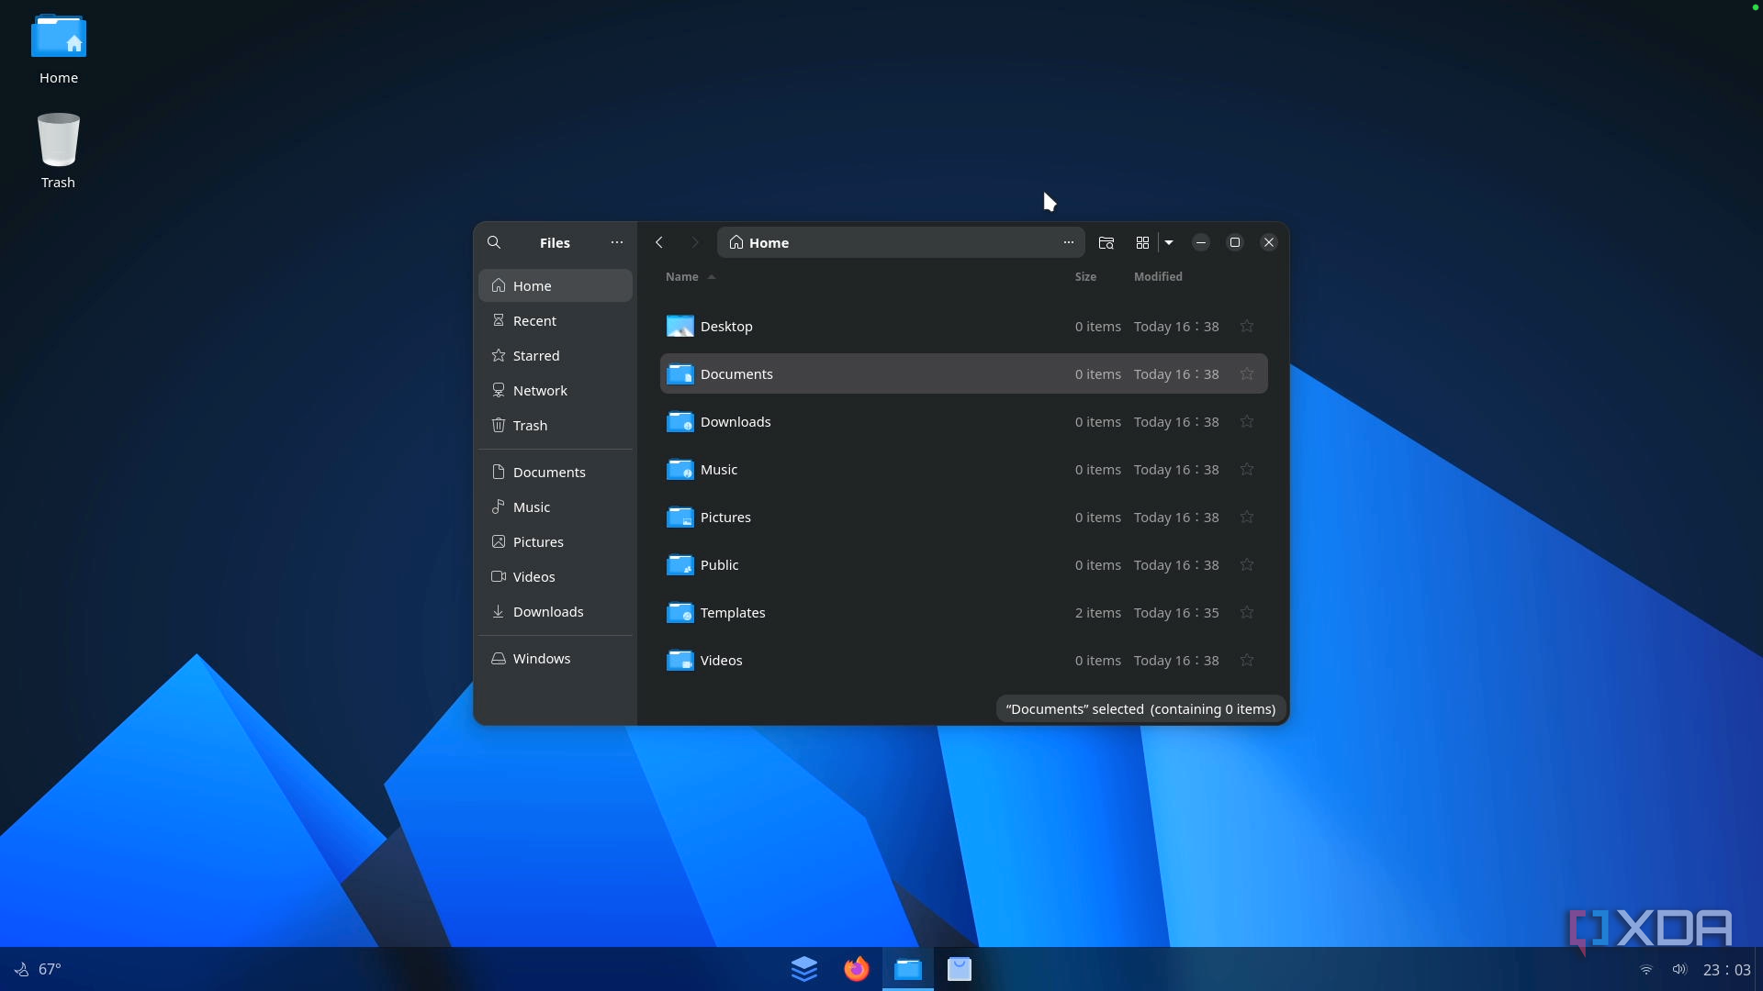The width and height of the screenshot is (1763, 991).
Task: Sort files by Modified column
Action: click(x=1158, y=276)
